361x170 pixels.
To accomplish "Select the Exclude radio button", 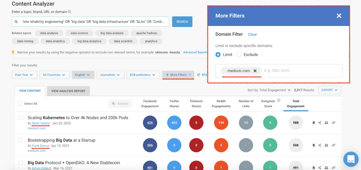I will [239, 55].
